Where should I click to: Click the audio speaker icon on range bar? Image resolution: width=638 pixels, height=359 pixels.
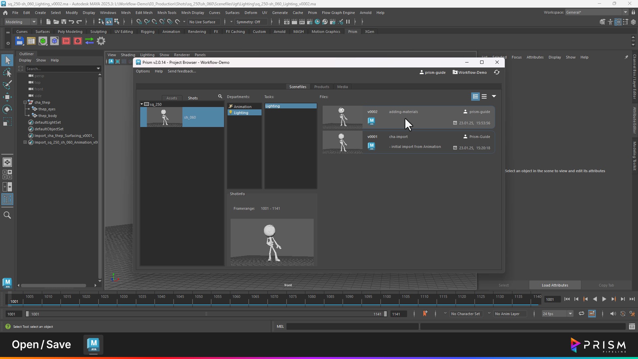tap(613, 314)
